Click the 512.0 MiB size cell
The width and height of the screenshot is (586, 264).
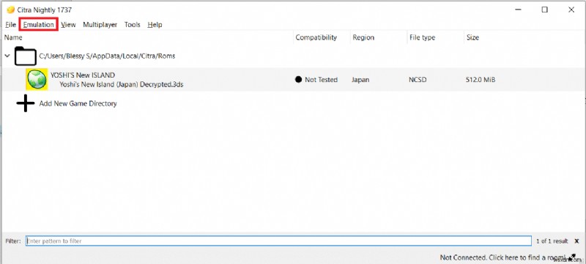click(481, 80)
